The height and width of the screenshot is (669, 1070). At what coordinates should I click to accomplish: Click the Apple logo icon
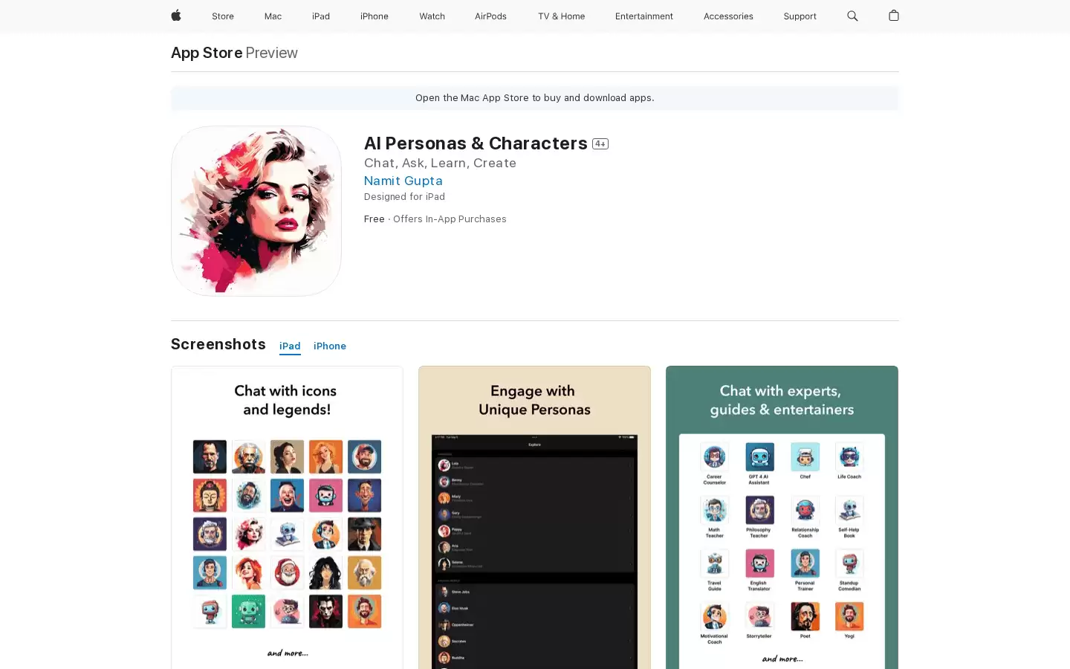click(176, 16)
